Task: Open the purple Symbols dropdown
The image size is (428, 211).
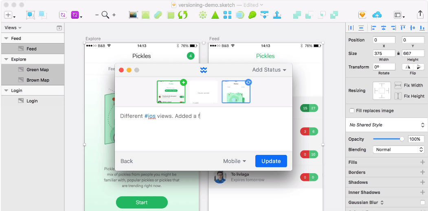Action: point(77,15)
